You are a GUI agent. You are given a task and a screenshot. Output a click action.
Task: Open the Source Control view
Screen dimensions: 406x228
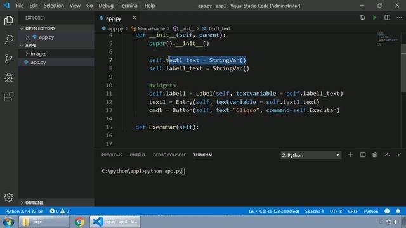tap(8, 59)
